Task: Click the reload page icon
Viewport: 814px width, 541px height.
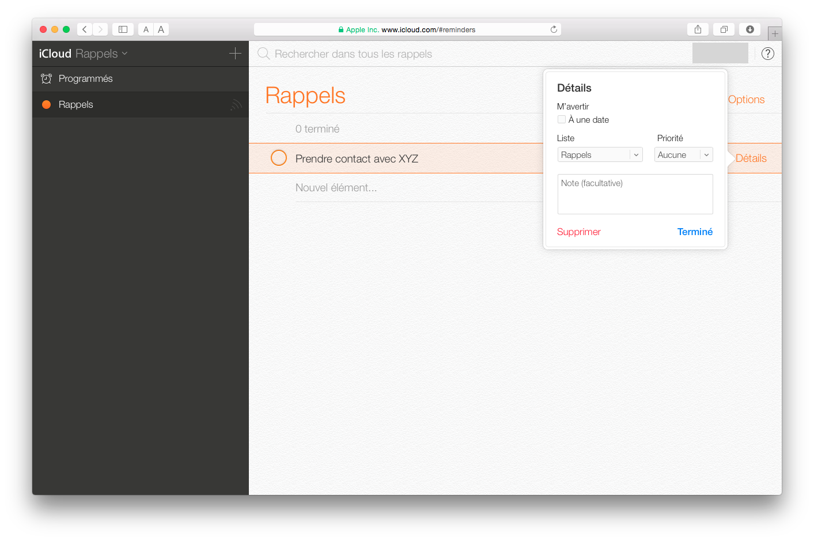Action: [x=554, y=29]
